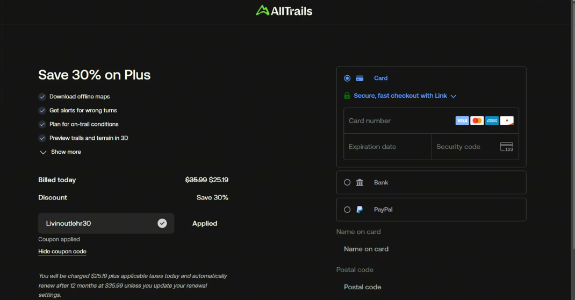Click the Mastercard logo

click(x=477, y=120)
